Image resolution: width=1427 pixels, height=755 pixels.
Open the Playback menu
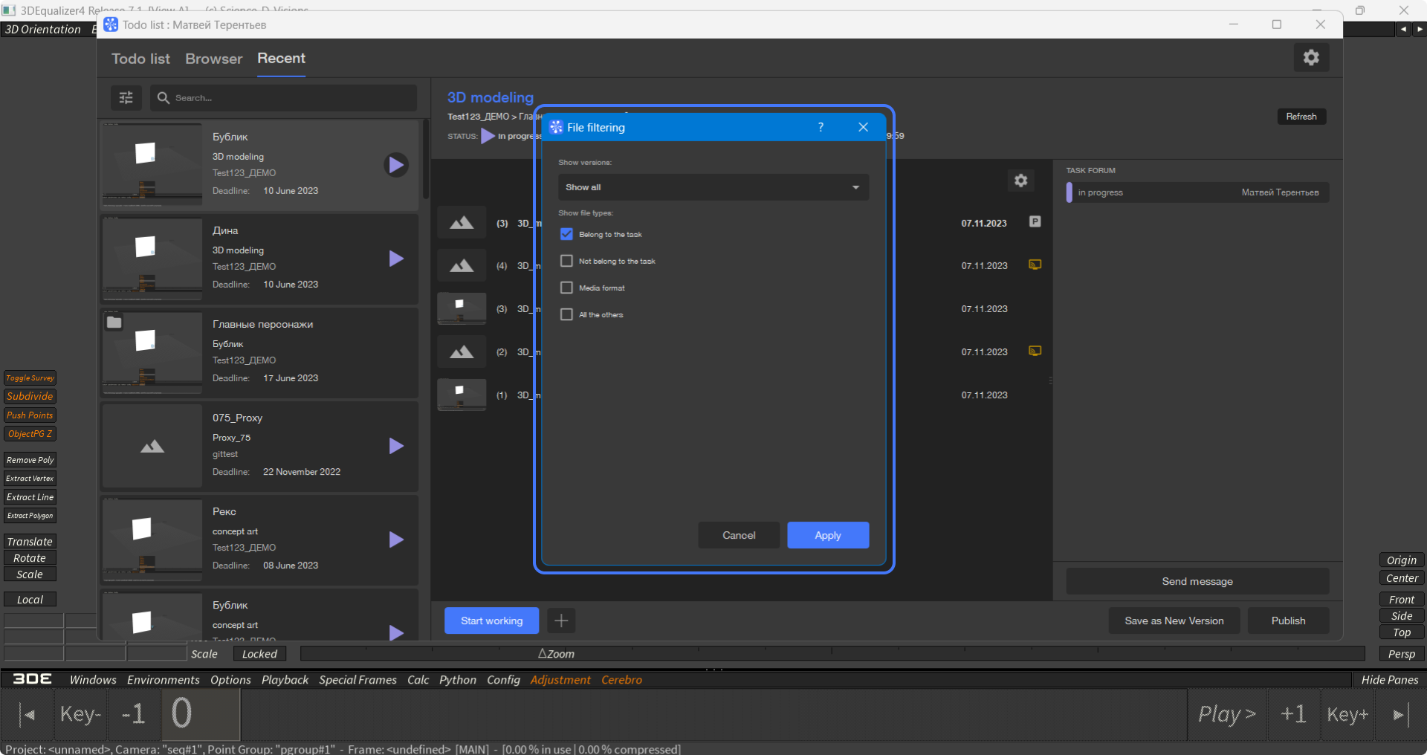click(285, 679)
